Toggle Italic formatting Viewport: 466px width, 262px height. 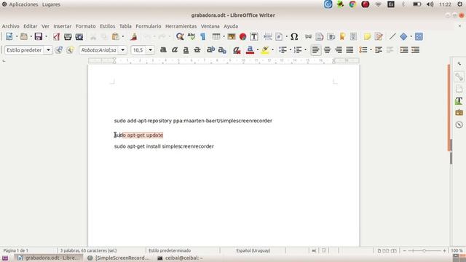click(175, 50)
